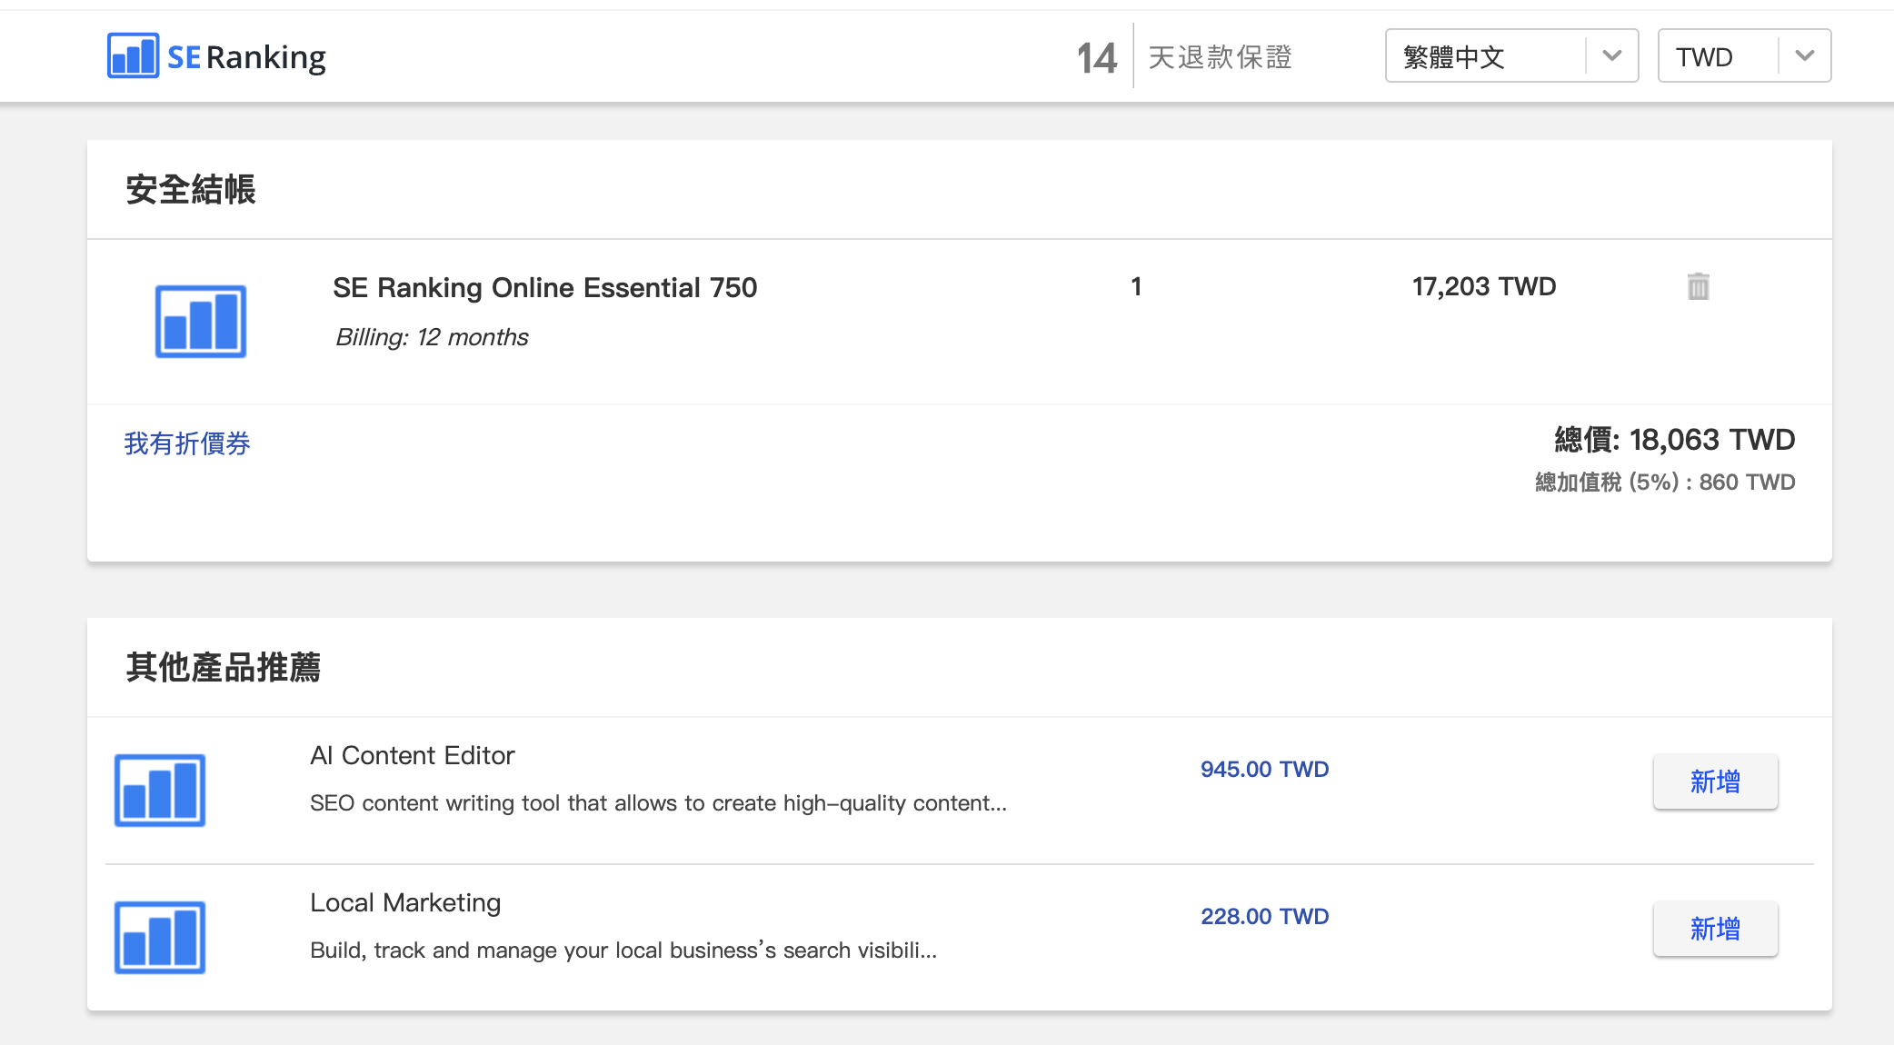Add Local Marketing with 新增 button
The image size is (1894, 1045).
point(1715,929)
